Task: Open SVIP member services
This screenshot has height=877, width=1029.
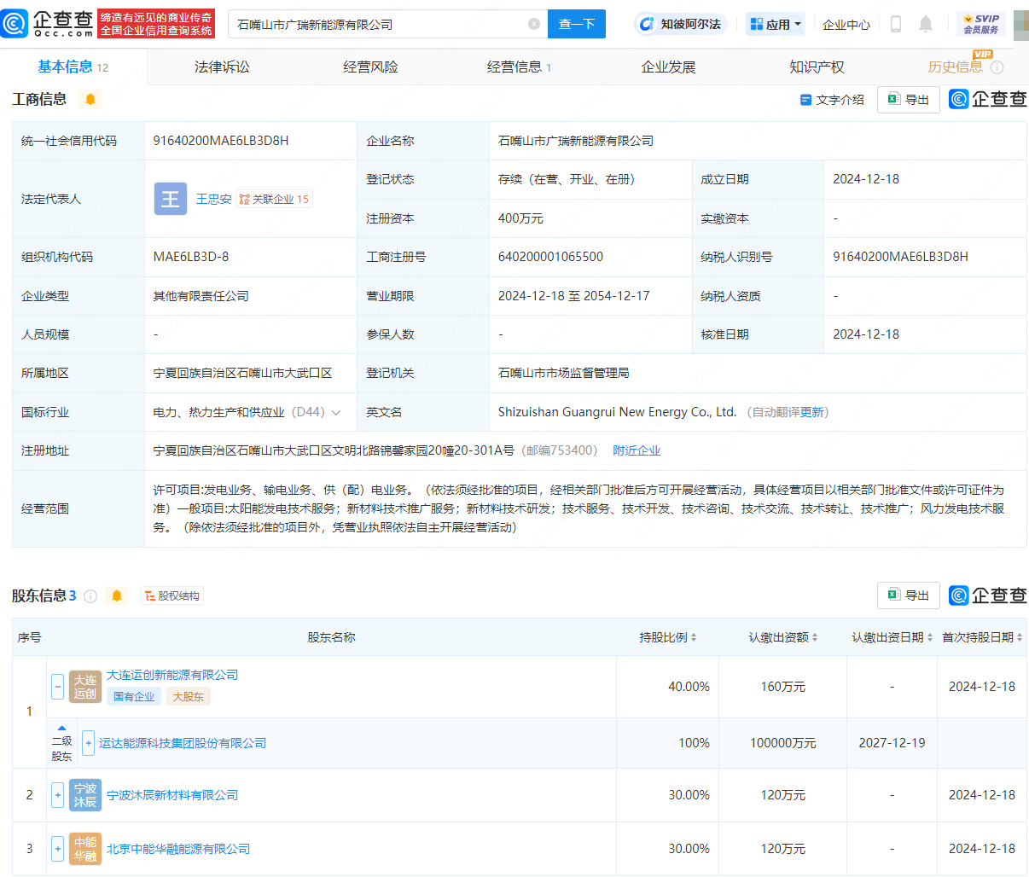Action: pyautogui.click(x=981, y=24)
